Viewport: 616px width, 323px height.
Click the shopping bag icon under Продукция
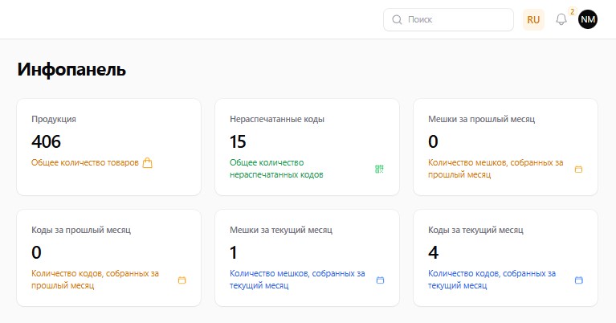[147, 162]
